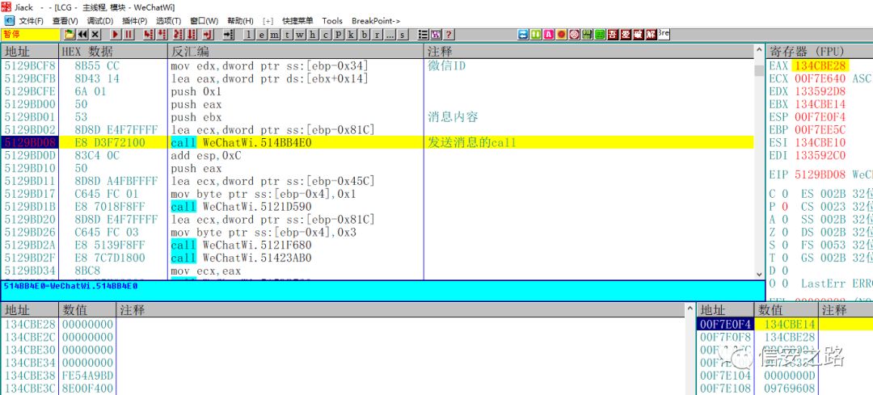Open the call stack 'k' window button
Screen dimensions: 873x395
(x=352, y=35)
